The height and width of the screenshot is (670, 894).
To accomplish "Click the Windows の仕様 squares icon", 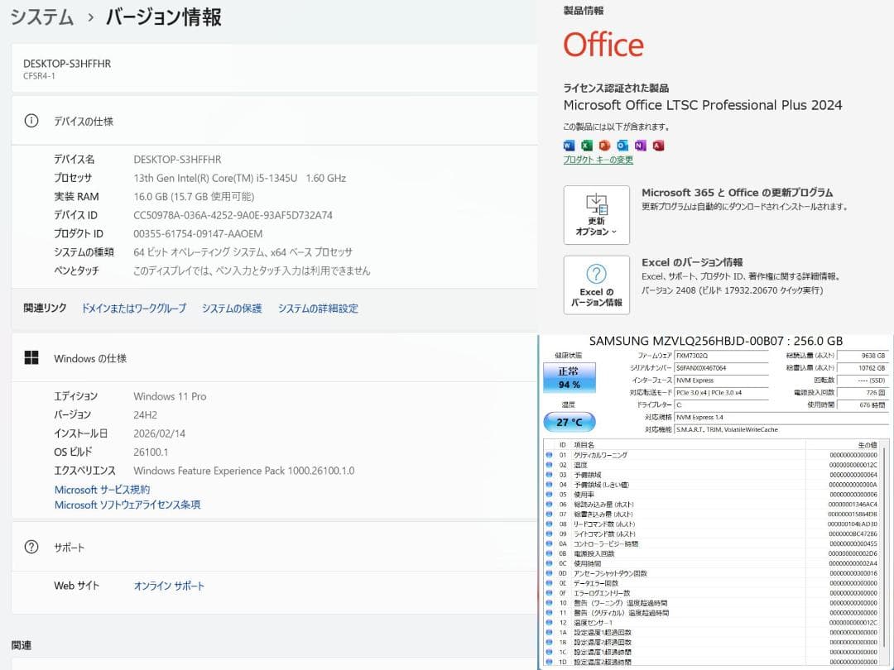I will tap(31, 357).
